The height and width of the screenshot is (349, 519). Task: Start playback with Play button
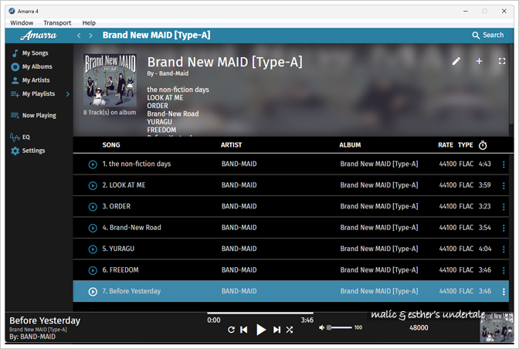pos(261,330)
